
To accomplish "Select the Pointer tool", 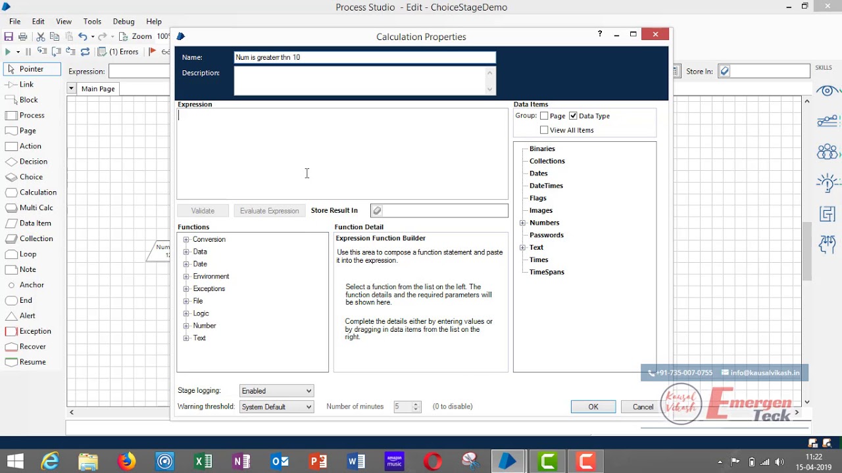I will [32, 69].
